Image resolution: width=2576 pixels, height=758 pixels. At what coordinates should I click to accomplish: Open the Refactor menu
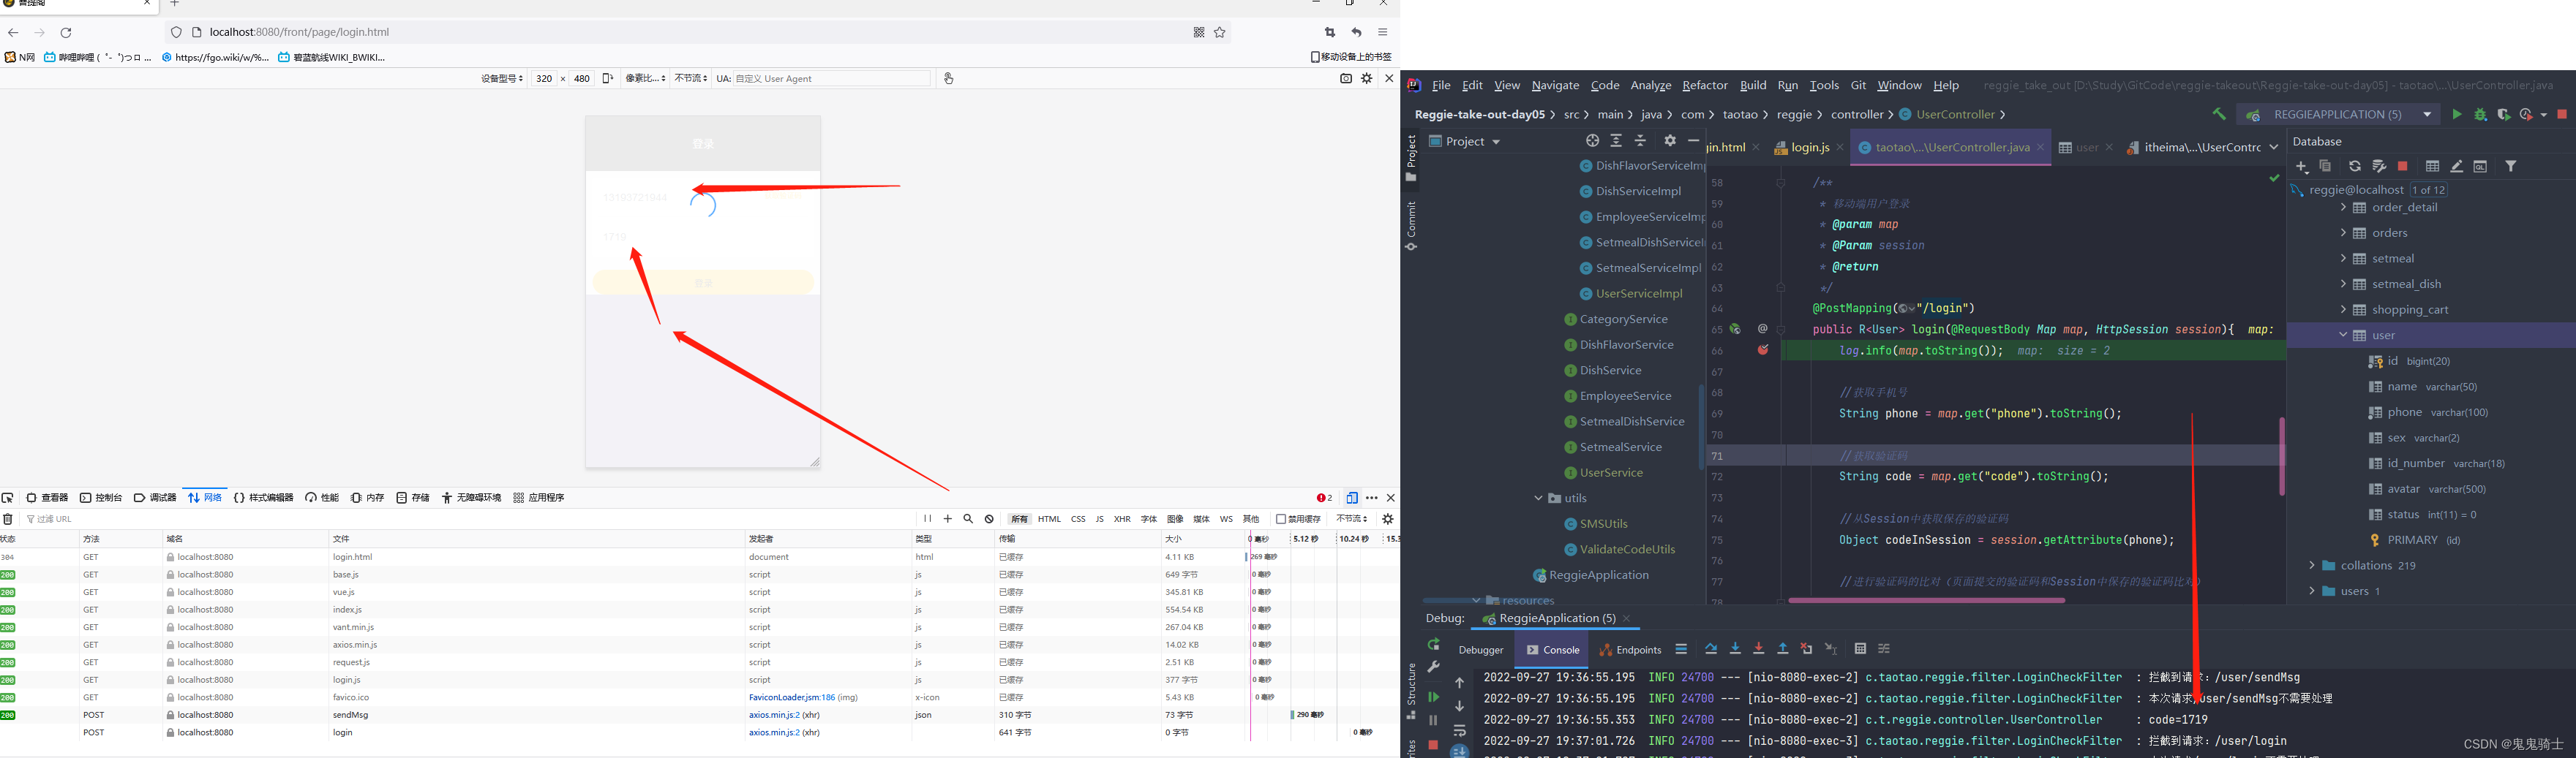click(x=1704, y=86)
